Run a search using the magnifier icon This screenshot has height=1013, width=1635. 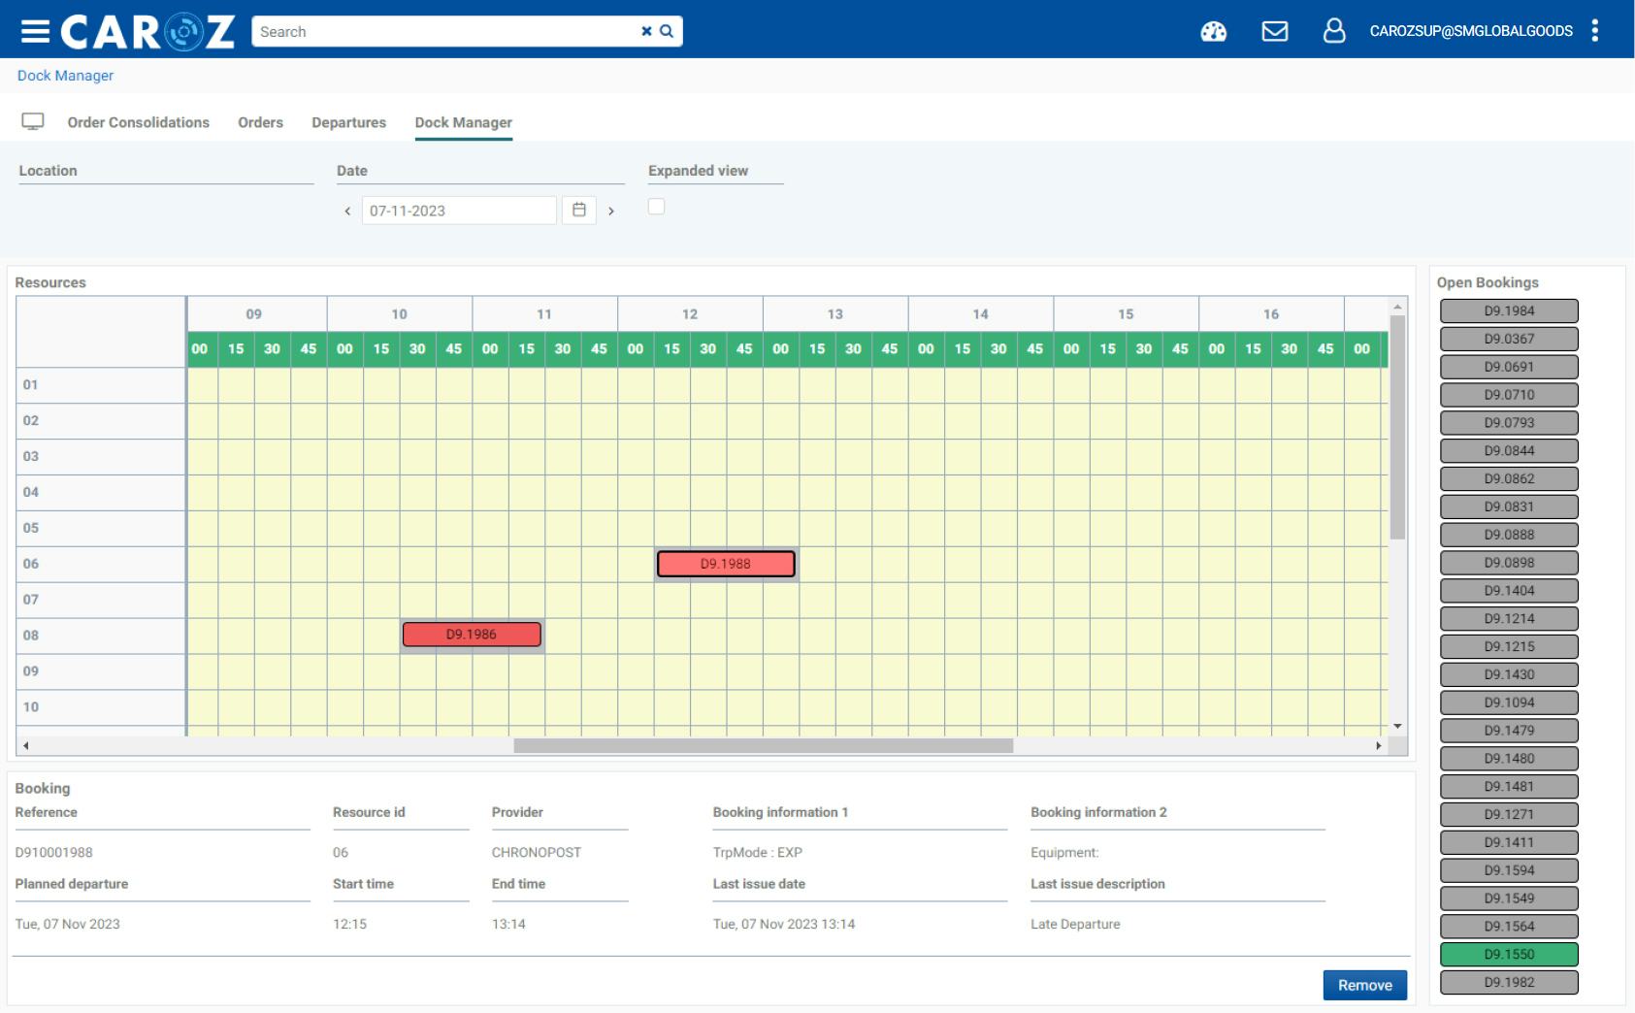(x=667, y=30)
